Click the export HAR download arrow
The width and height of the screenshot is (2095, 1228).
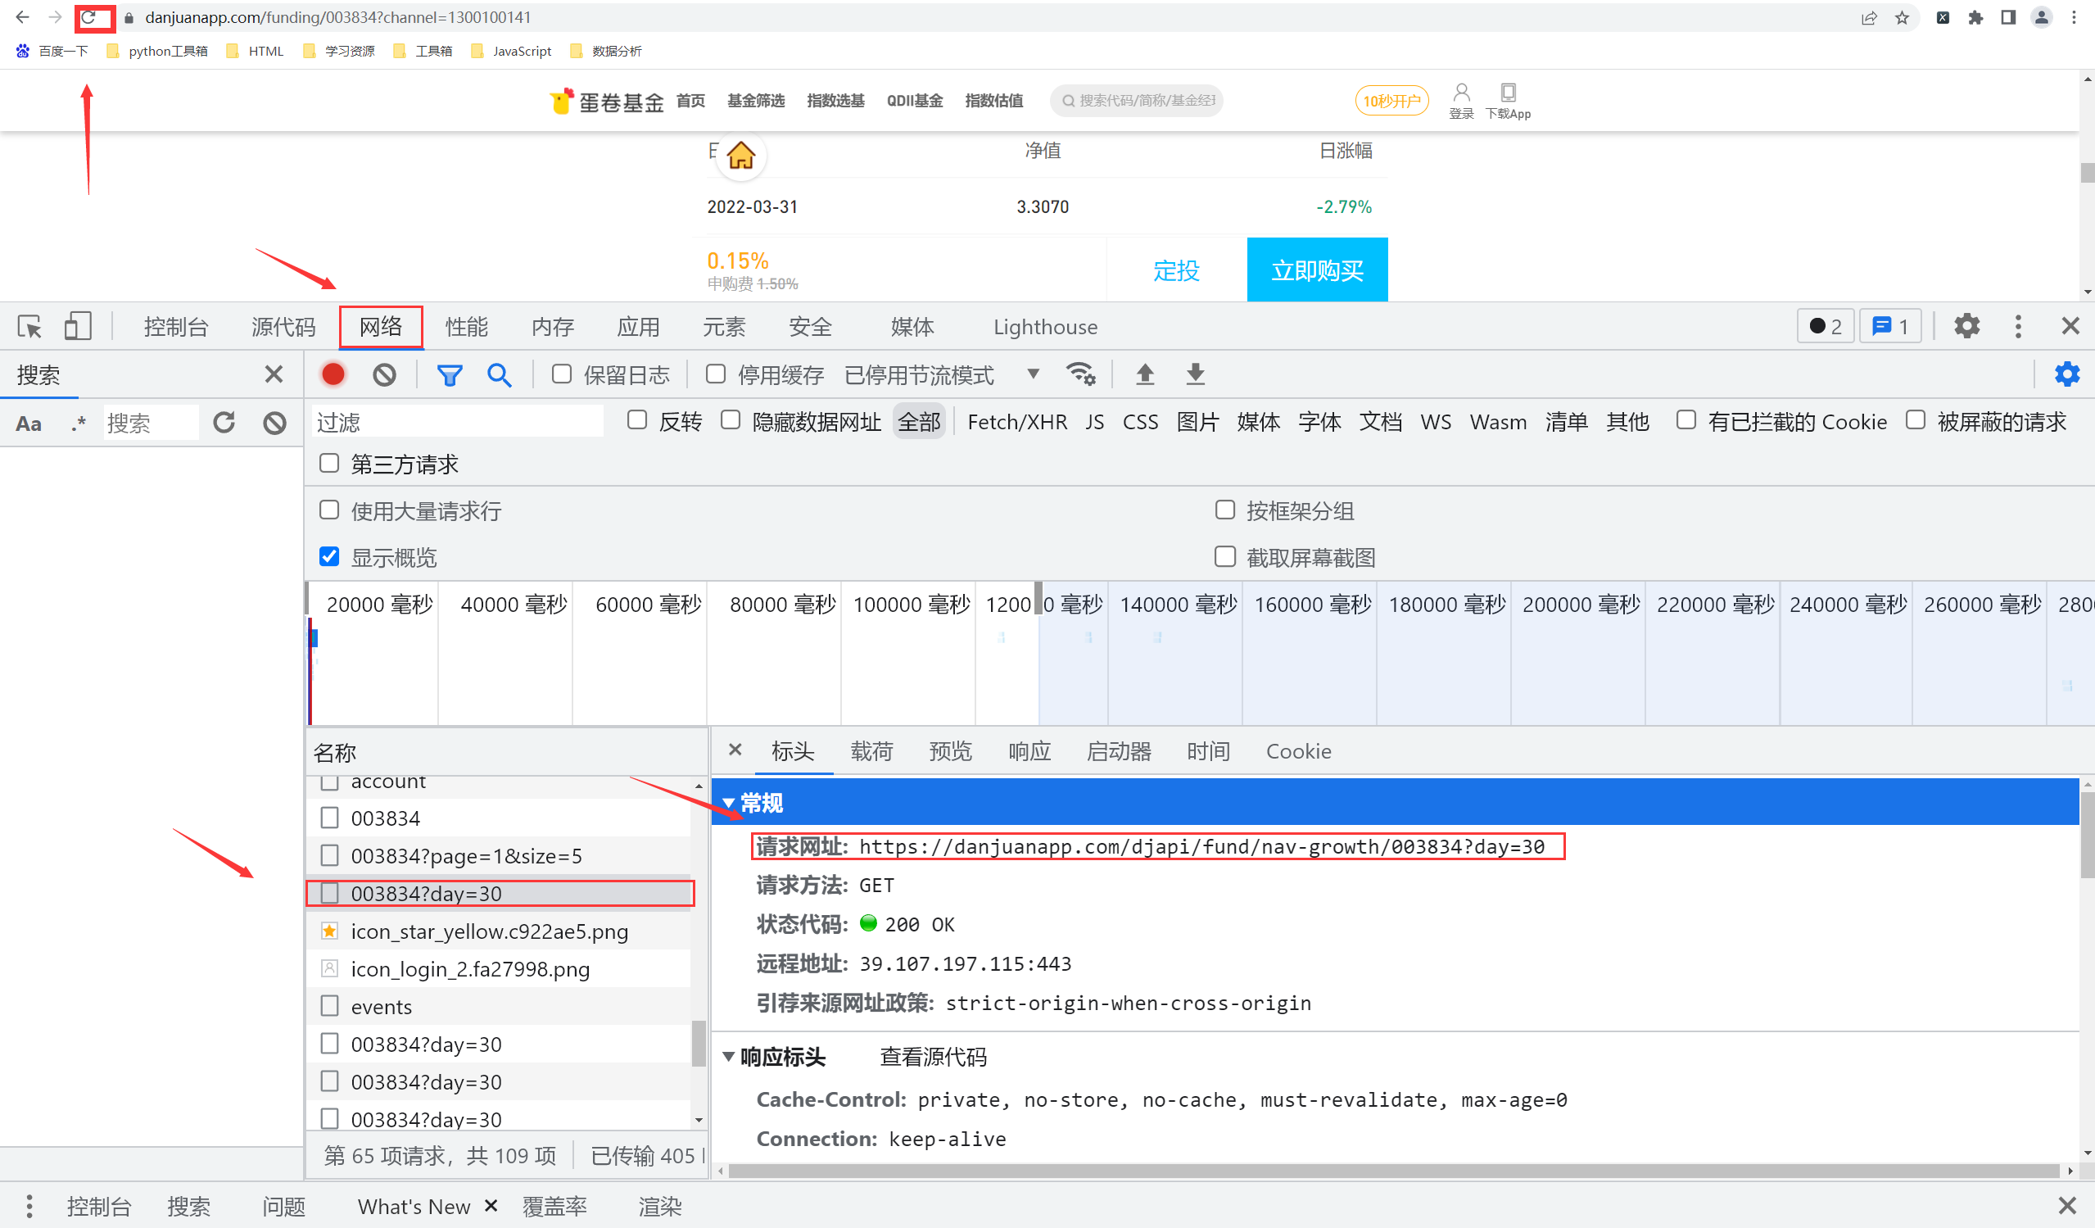1195,374
